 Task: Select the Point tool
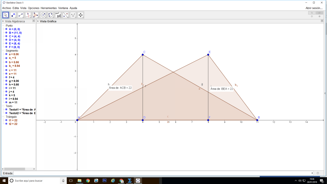(13, 15)
